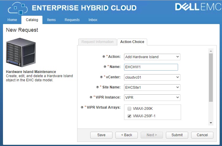Open the Action dropdown
The image size is (222, 146).
click(x=152, y=57)
